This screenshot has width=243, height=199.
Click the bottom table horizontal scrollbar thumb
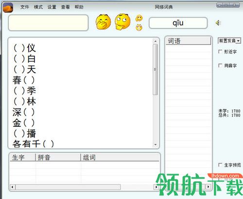(68, 187)
